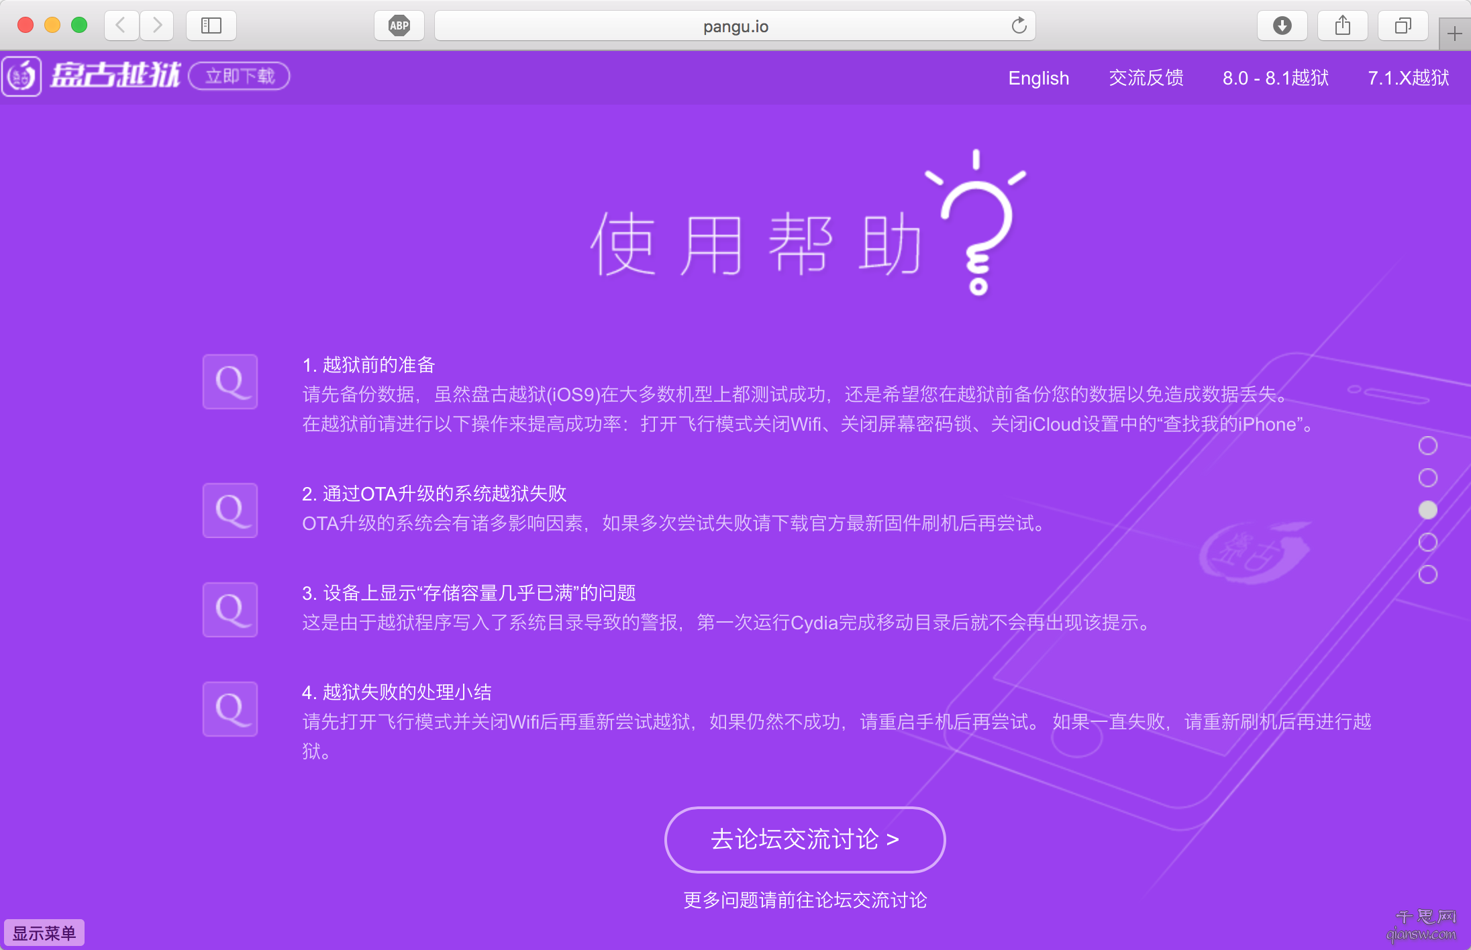Viewport: 1471px width, 950px height.
Task: Click 去论坛交流讨论 forum button
Action: click(805, 839)
